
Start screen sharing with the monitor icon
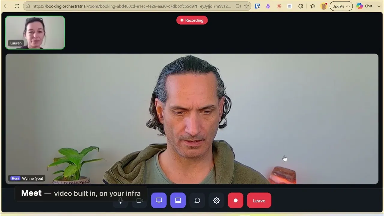coord(159,200)
